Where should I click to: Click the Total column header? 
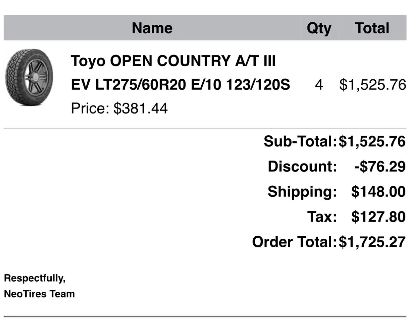point(372,28)
